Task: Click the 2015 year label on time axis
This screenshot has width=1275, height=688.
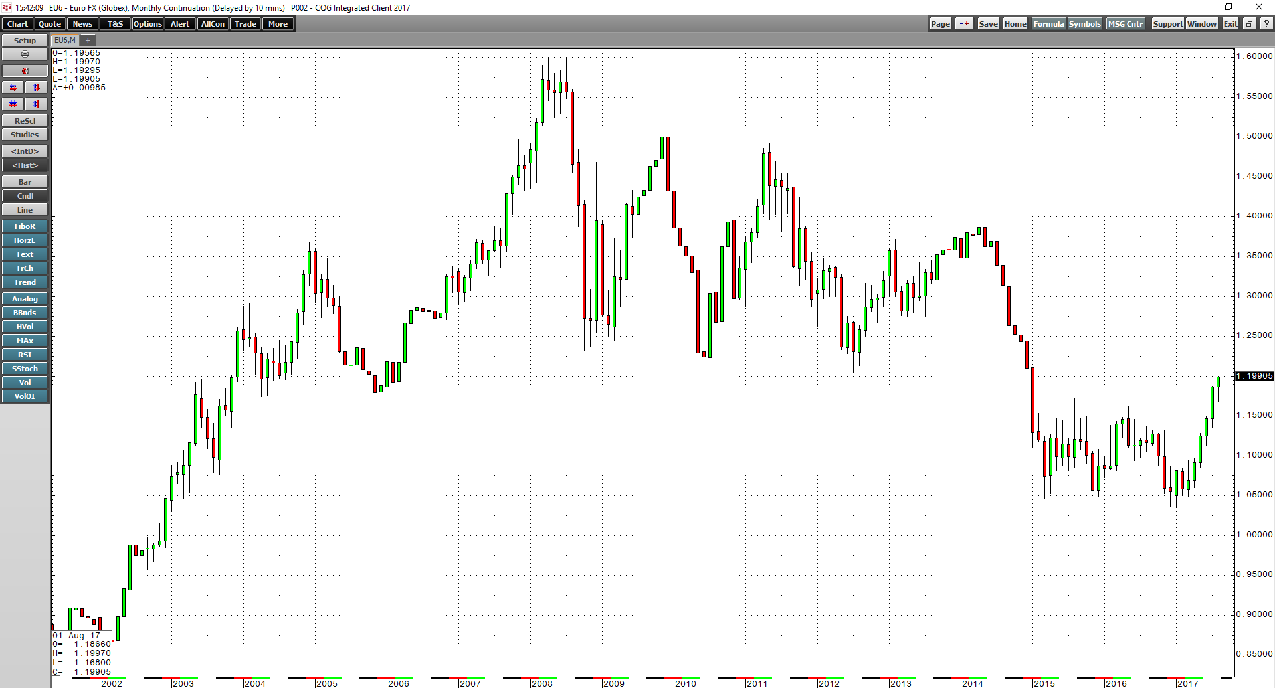Action: 1044,683
